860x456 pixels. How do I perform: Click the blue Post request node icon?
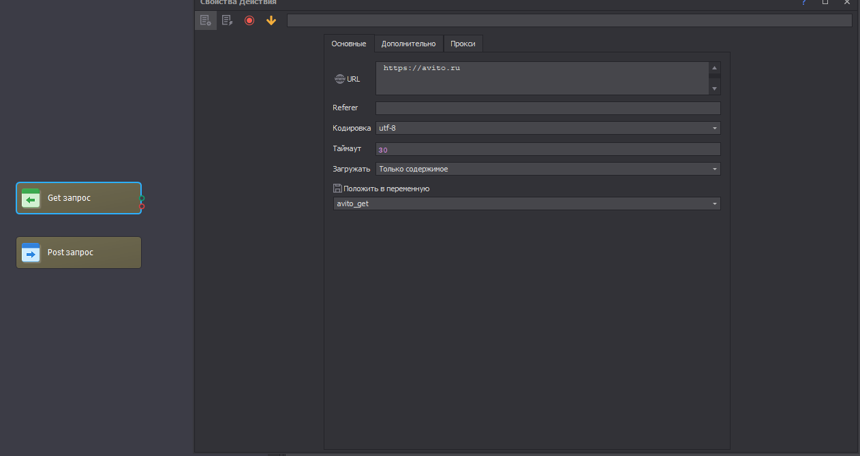tap(31, 253)
